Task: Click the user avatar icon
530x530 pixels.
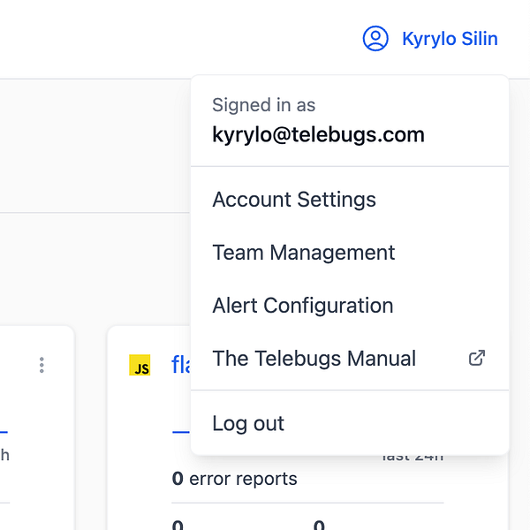Action: click(x=375, y=39)
